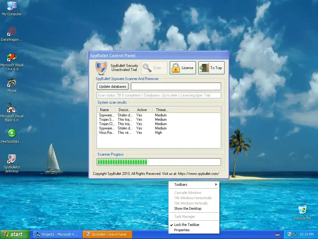Select the 04e7e265e1 green download icon
This screenshot has width=318, height=239.
point(12,136)
